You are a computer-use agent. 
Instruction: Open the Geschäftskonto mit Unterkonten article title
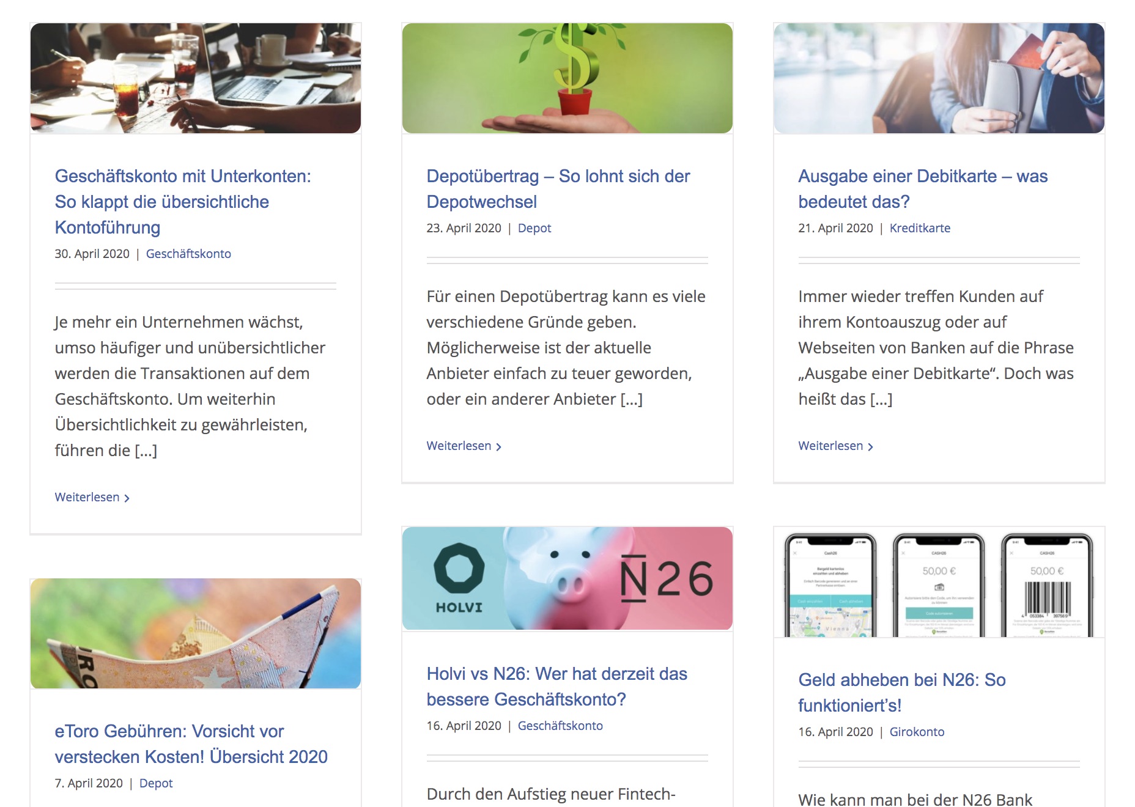pos(183,202)
